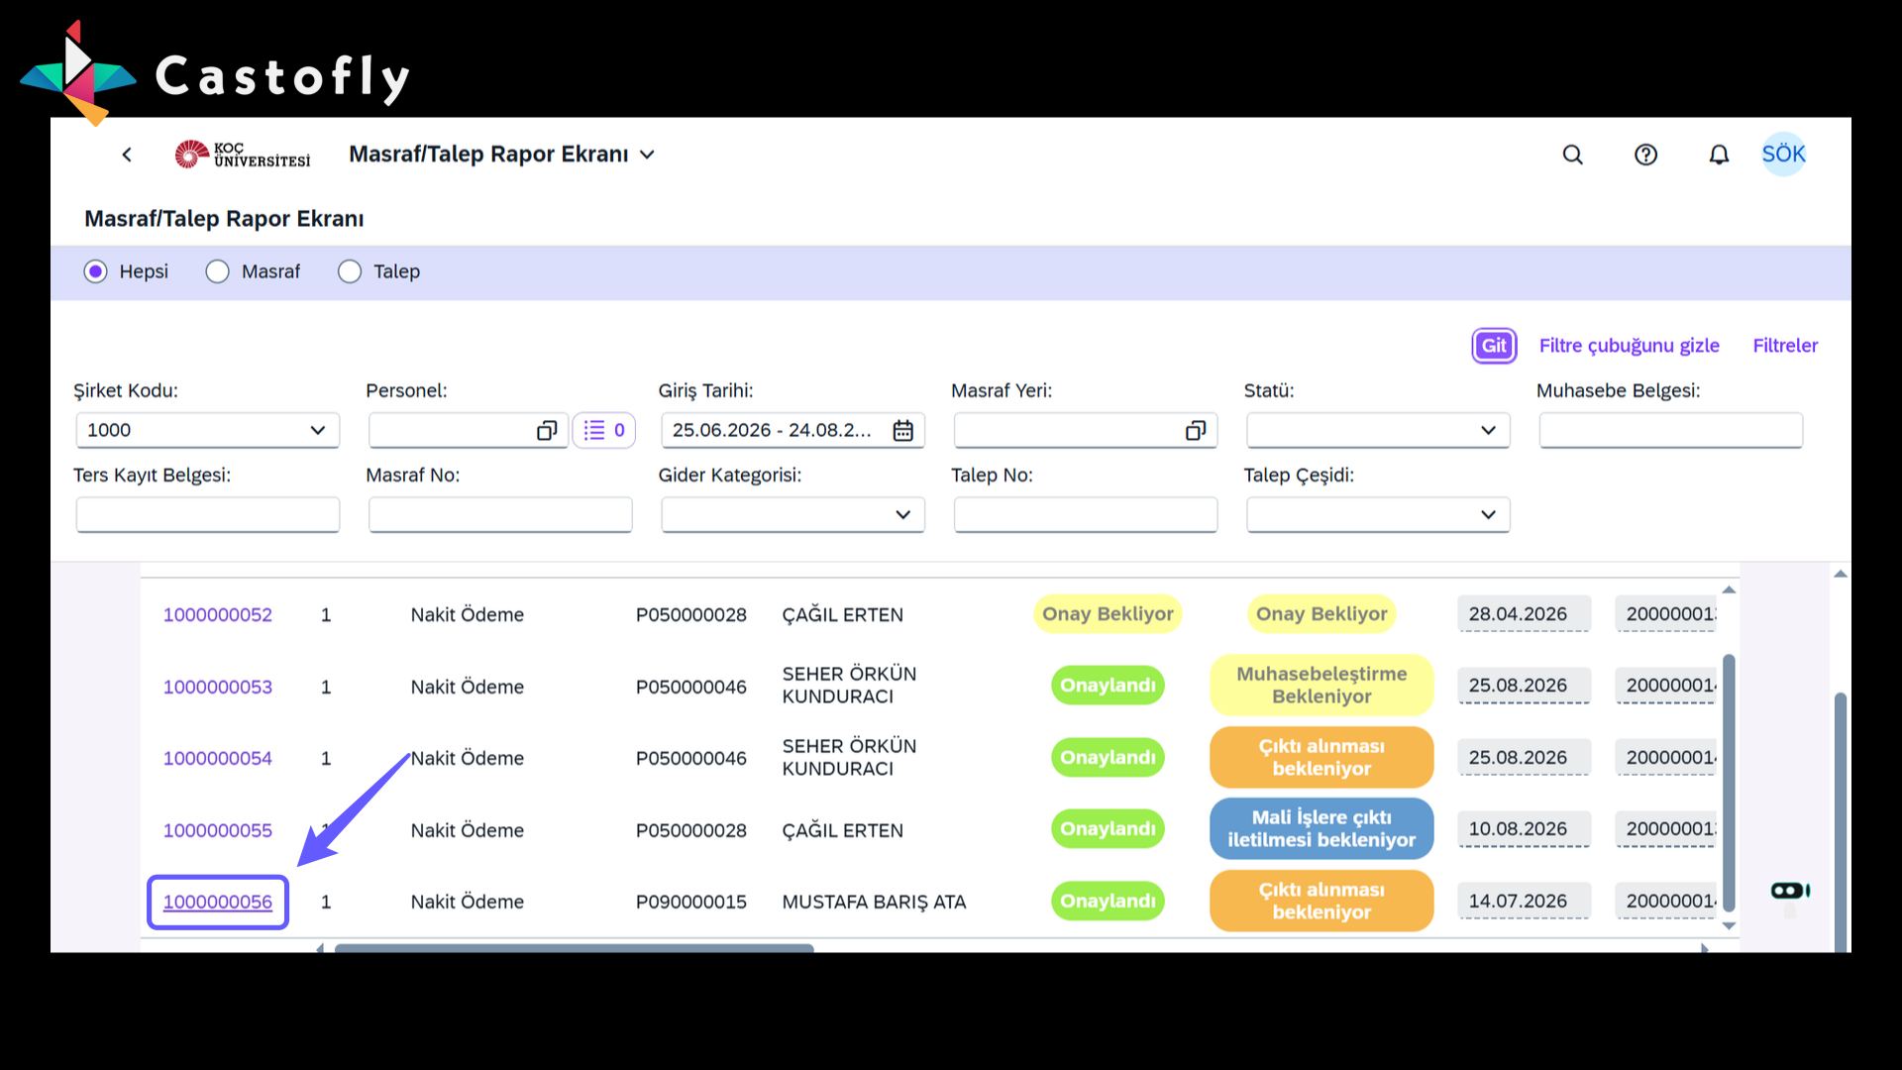The width and height of the screenshot is (1902, 1070).
Task: Open the Koç Üniversitesi logo home
Action: point(243,155)
